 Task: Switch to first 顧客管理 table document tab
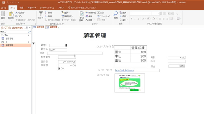point(39,27)
